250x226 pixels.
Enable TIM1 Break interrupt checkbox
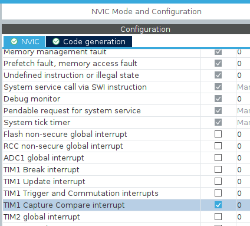point(218,169)
